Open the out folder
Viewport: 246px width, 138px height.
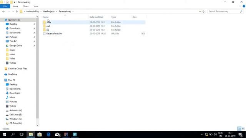[94, 26]
